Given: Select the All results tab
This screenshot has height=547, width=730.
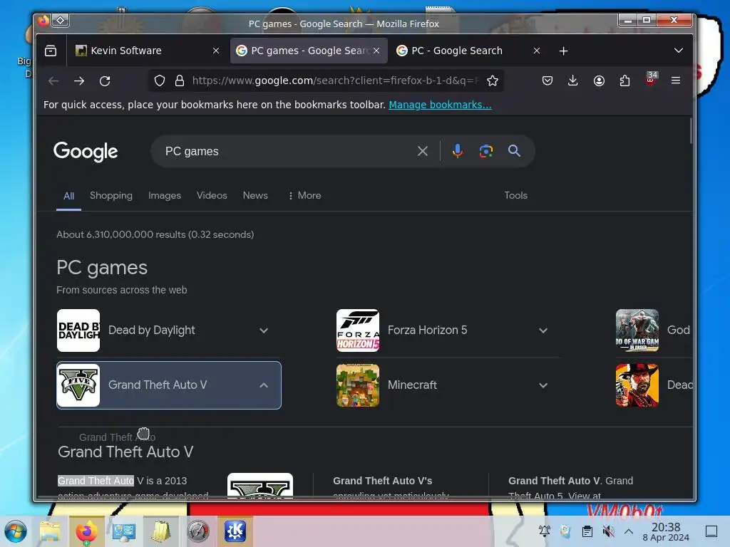Looking at the screenshot, I should coord(69,196).
